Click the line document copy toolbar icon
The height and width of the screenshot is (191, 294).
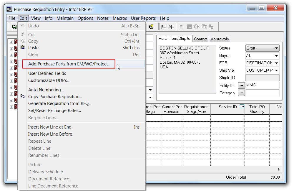(x=204, y=27)
